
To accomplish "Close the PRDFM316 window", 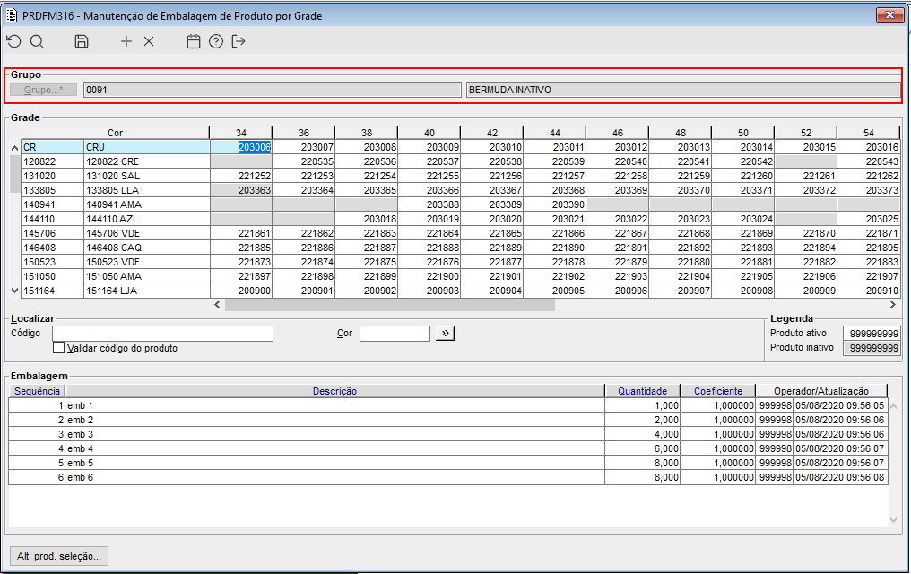I will click(889, 15).
